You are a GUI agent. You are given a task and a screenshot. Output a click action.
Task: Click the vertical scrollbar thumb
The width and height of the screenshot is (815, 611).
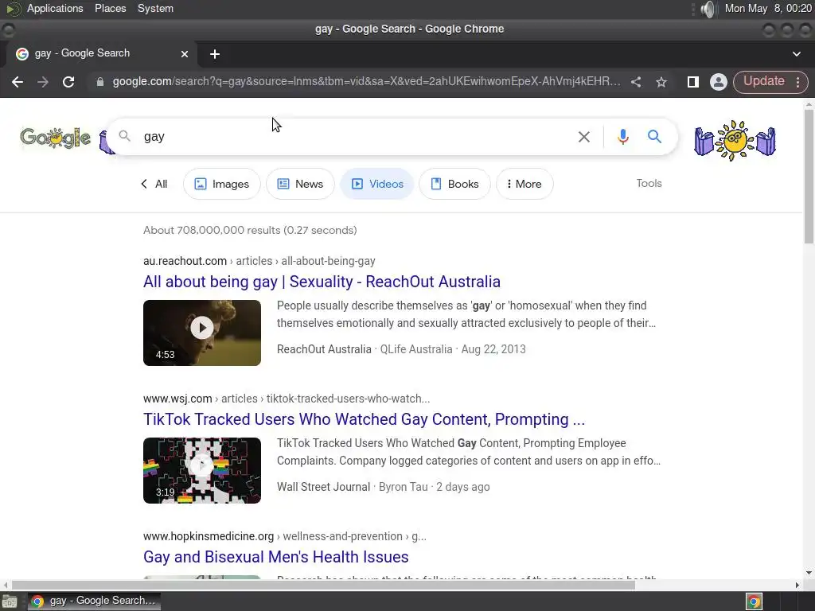[x=809, y=176]
